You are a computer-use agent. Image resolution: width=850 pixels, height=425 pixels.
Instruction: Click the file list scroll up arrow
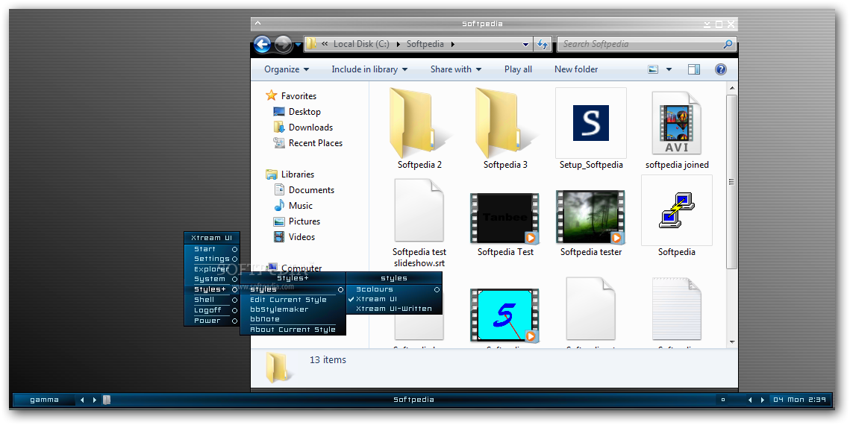pyautogui.click(x=732, y=88)
